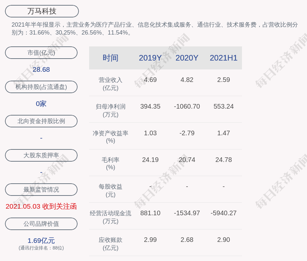Click the receivables value 2.68
Viewport: 307px width, 261px height.
(187, 240)
